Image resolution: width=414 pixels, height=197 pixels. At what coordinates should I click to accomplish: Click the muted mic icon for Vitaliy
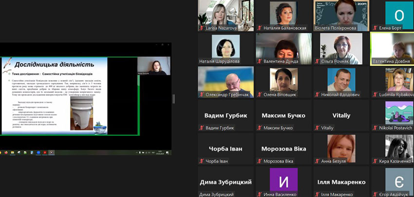[317, 128]
